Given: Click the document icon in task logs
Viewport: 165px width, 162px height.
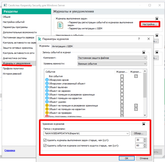Looking at the screenshot, I should 60,25.
